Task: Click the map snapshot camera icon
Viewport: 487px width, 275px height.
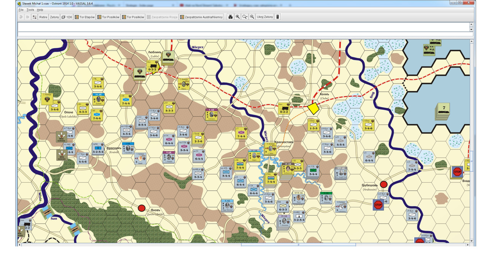Action: 231,17
